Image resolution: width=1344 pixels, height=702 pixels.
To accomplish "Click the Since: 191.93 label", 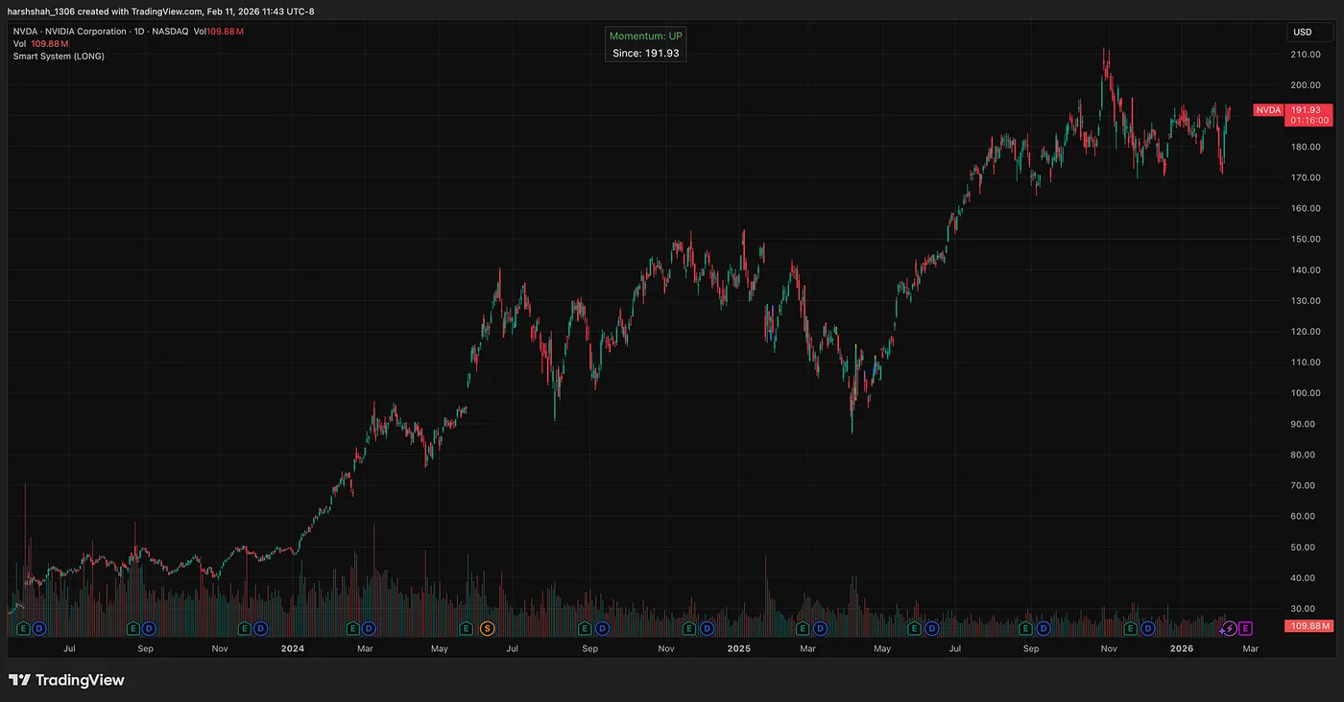I will 646,53.
